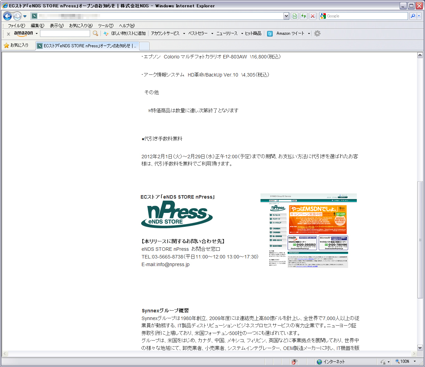Click ほしい物リストに追加 button

click(x=124, y=33)
